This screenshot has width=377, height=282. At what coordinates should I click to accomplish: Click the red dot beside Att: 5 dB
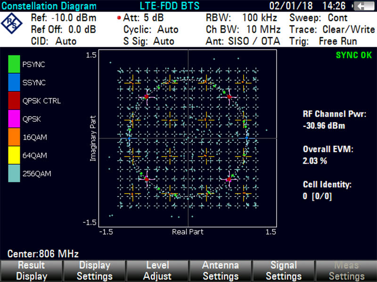point(119,18)
